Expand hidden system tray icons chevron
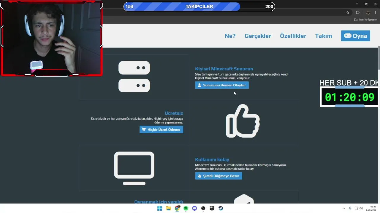The width and height of the screenshot is (380, 213). pyautogui.click(x=344, y=208)
